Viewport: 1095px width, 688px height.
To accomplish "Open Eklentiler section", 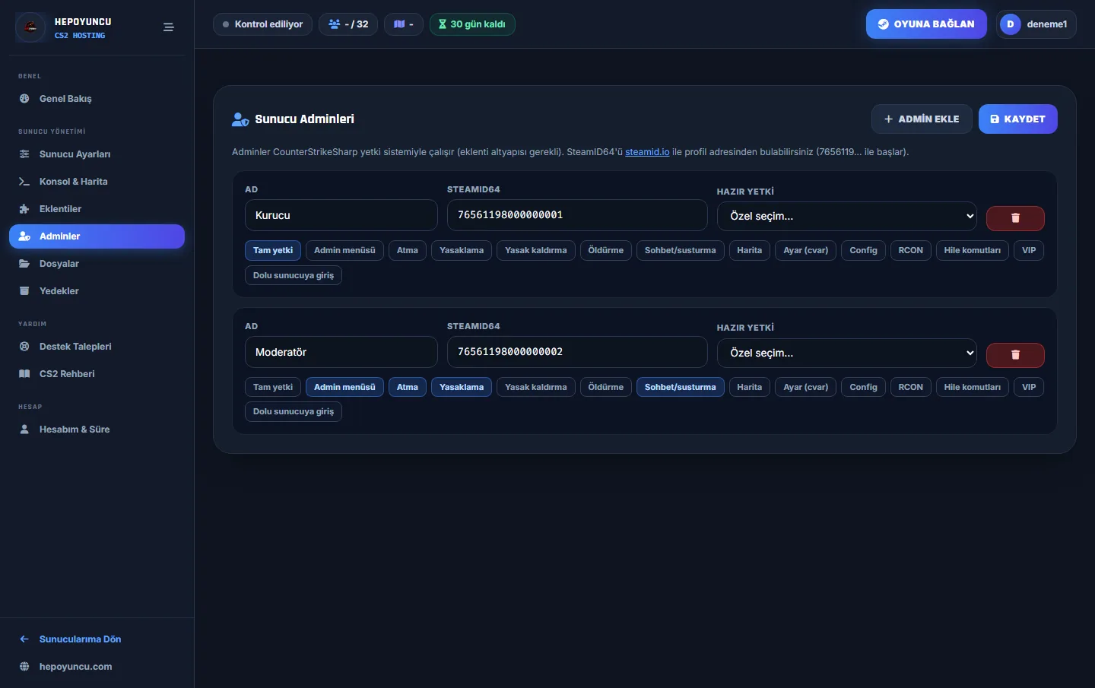I will pyautogui.click(x=97, y=209).
